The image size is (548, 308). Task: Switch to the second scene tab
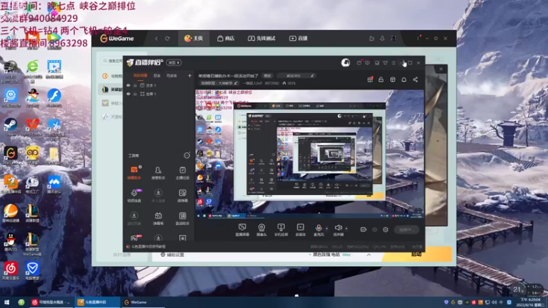[157, 75]
